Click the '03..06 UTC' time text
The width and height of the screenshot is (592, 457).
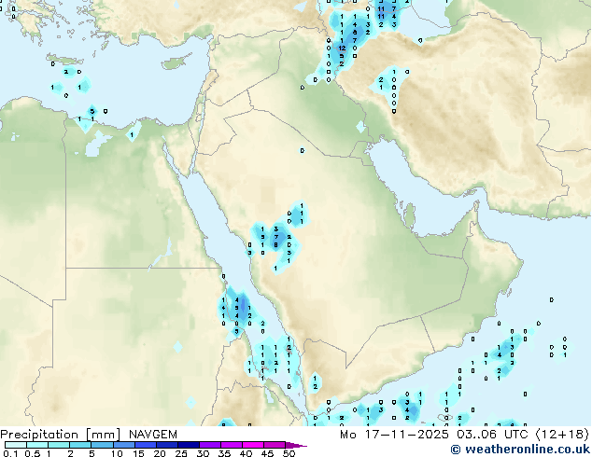tap(492, 435)
